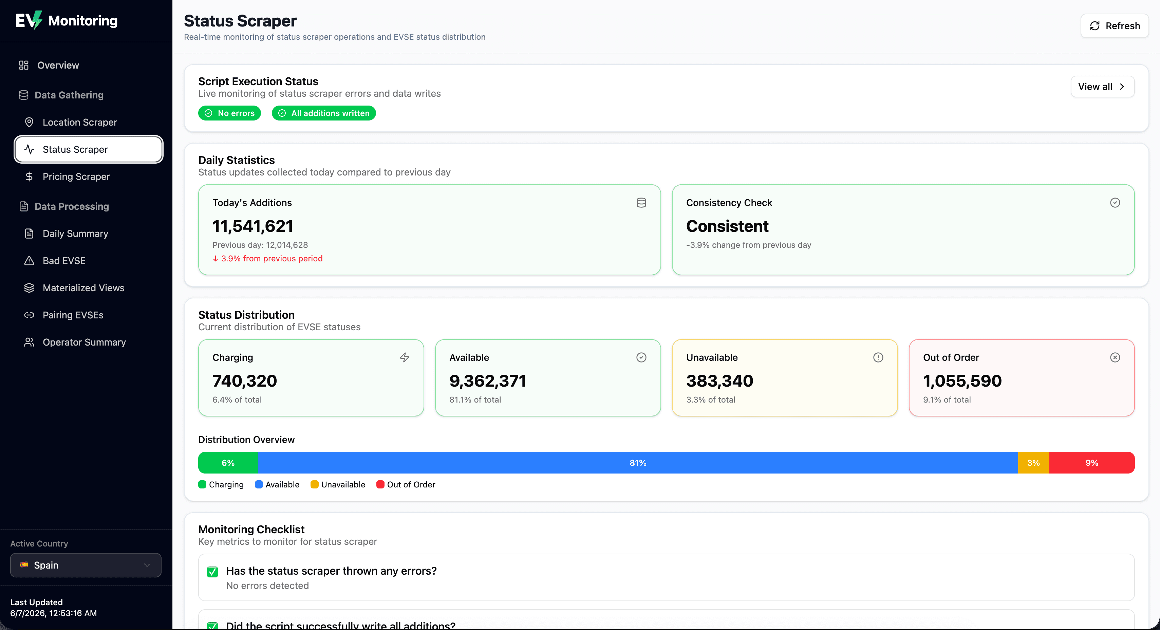
Task: Click the All additions written badge
Action: click(x=324, y=113)
